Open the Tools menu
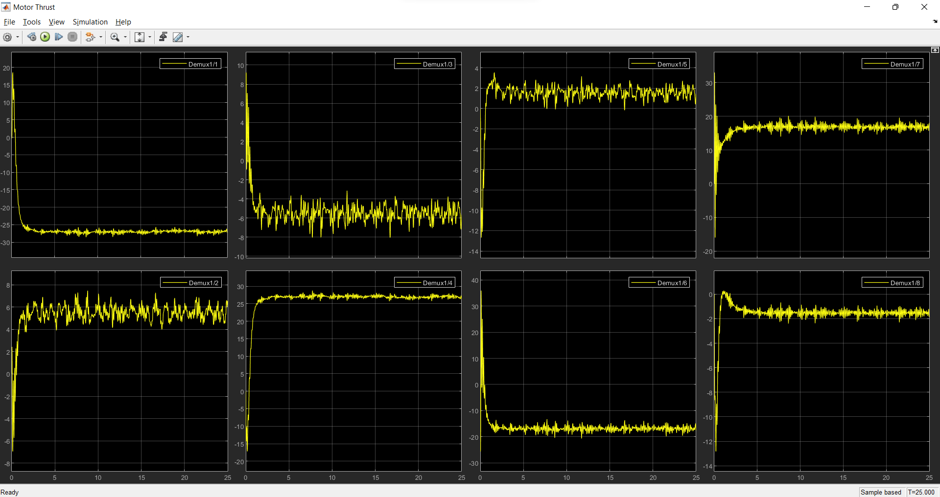 coord(32,22)
